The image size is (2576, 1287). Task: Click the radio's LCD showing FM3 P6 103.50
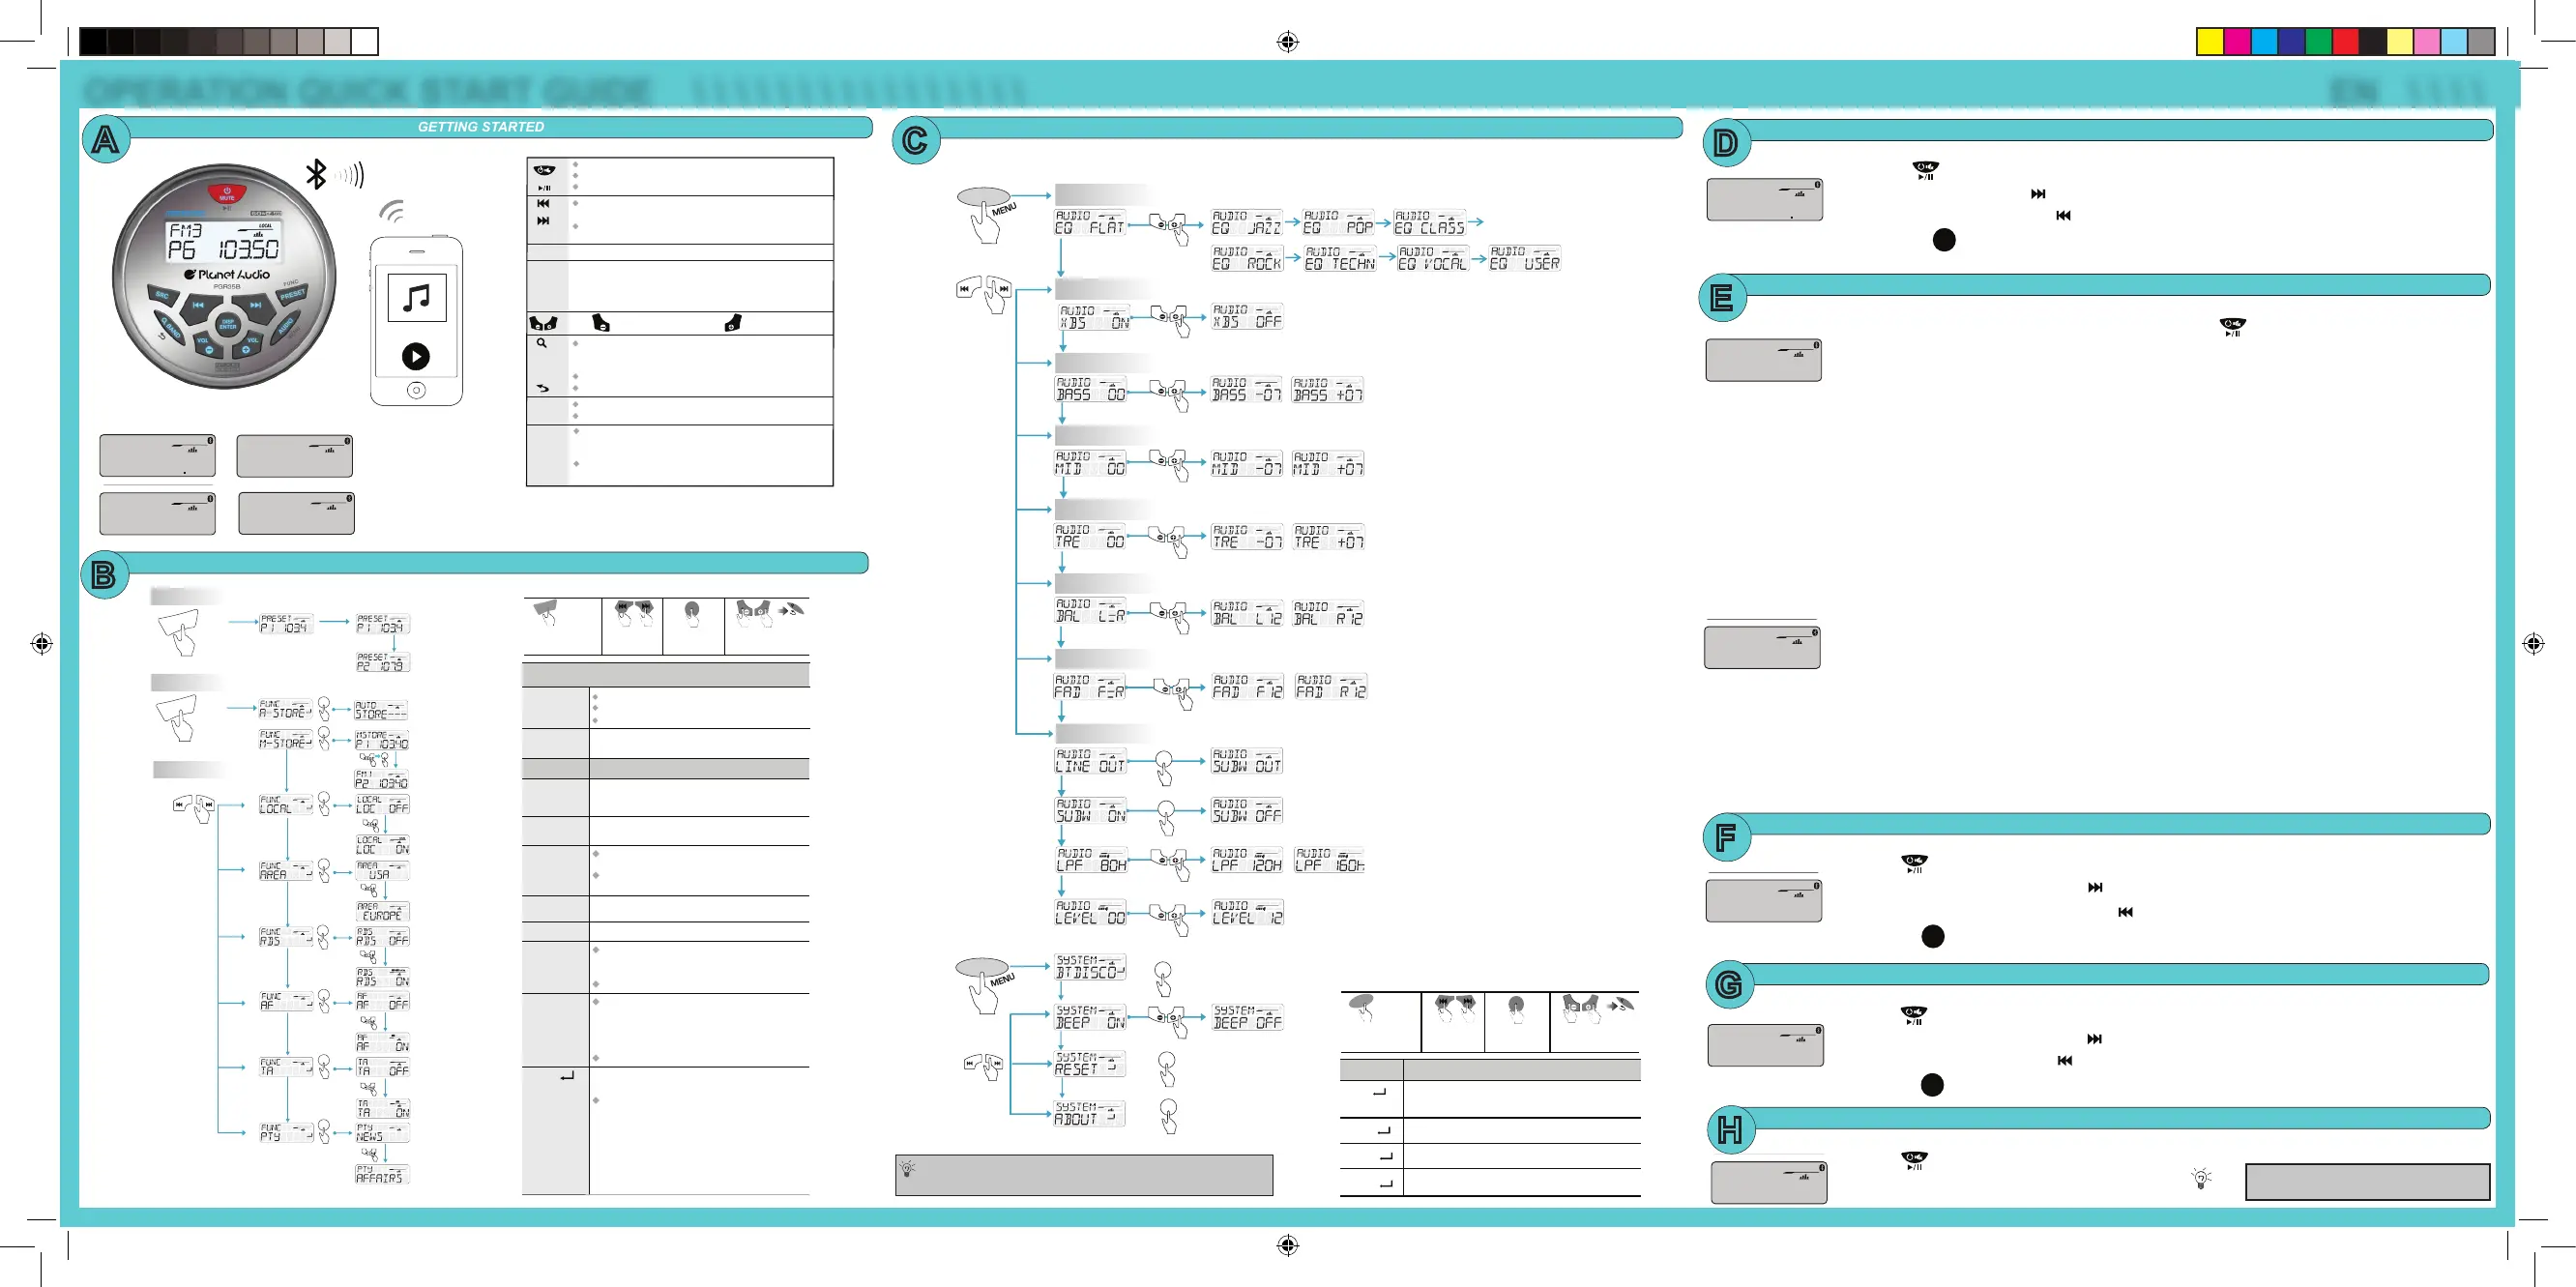coord(224,241)
